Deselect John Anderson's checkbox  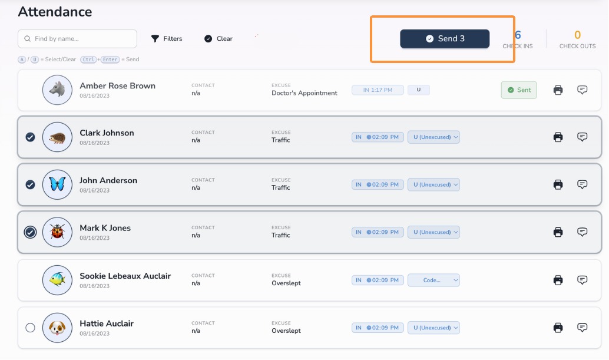coord(30,184)
